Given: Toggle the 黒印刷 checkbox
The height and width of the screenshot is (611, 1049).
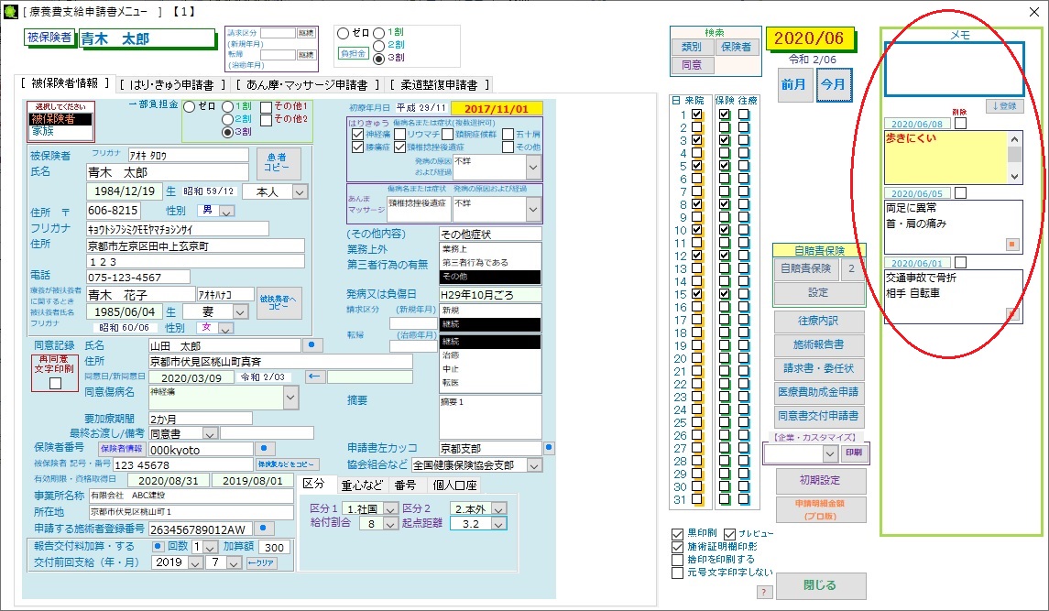Looking at the screenshot, I should point(677,534).
